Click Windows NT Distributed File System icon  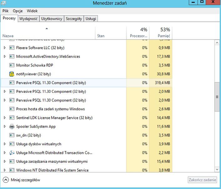(12, 170)
